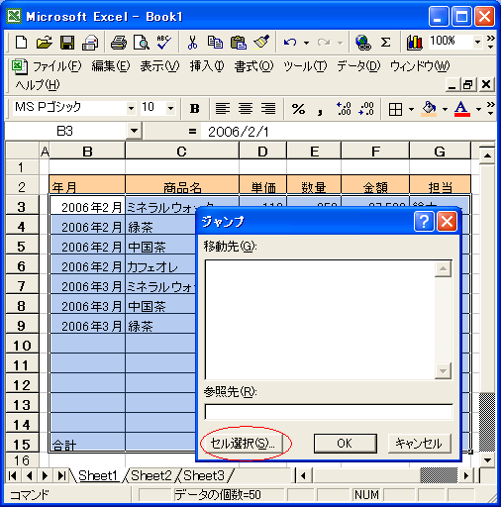Open the zoom 100% dropdown
The height and width of the screenshot is (507, 502).
(477, 42)
